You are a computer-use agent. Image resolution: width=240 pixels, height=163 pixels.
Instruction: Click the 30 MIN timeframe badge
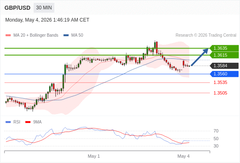(44, 8)
